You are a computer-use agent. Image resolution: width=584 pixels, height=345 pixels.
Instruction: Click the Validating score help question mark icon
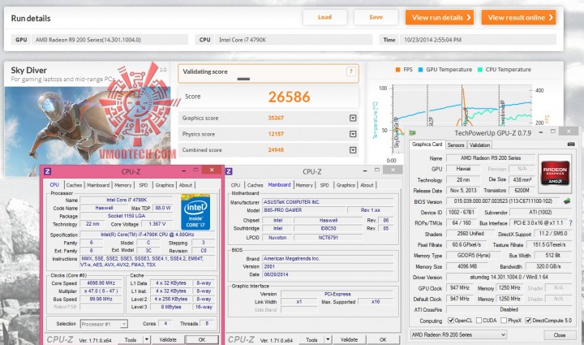pyautogui.click(x=350, y=71)
